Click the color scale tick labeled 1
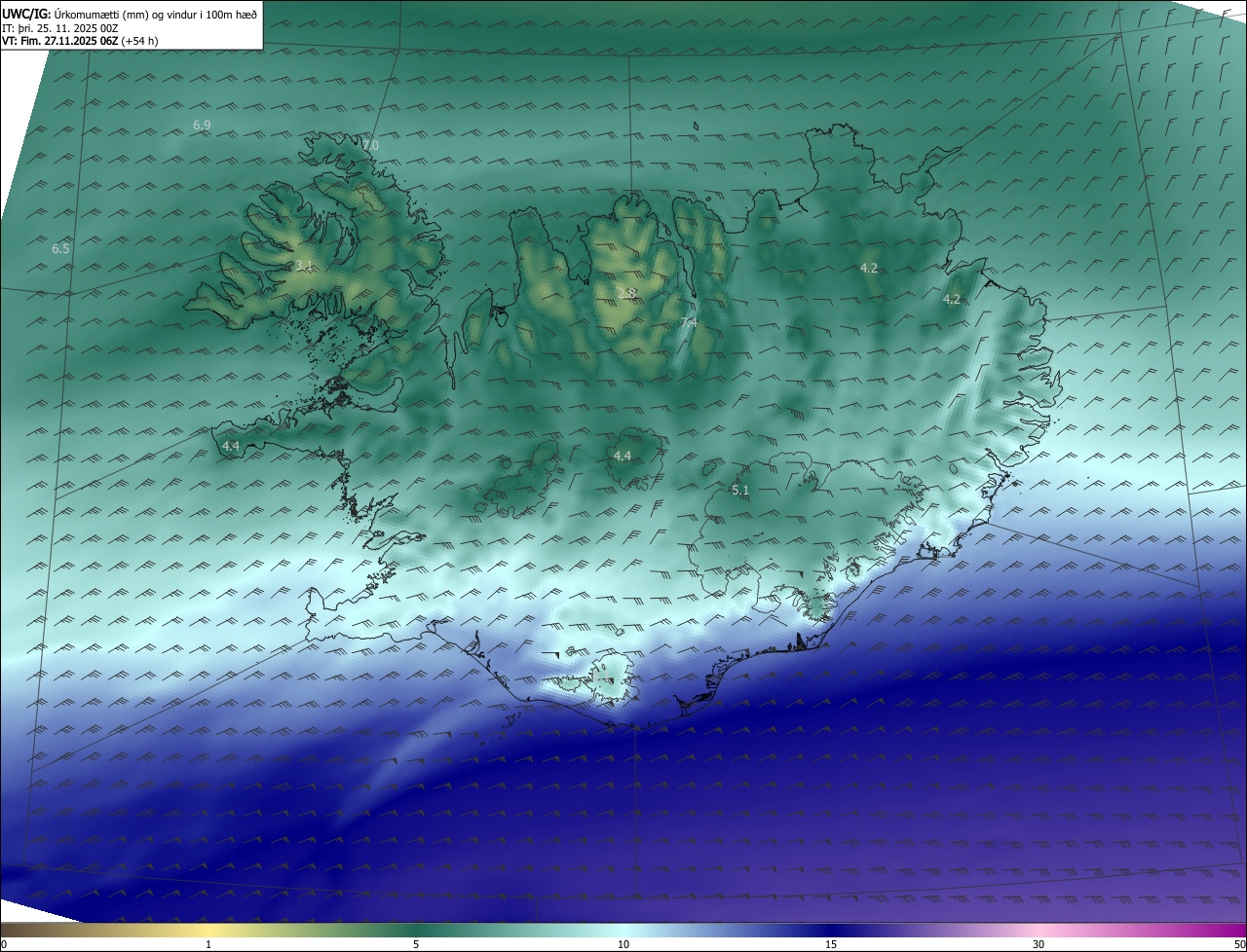This screenshot has height=952, width=1247. click(208, 944)
